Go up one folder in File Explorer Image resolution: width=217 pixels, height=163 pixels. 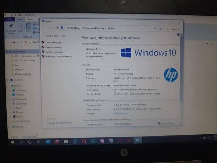(x=22, y=42)
